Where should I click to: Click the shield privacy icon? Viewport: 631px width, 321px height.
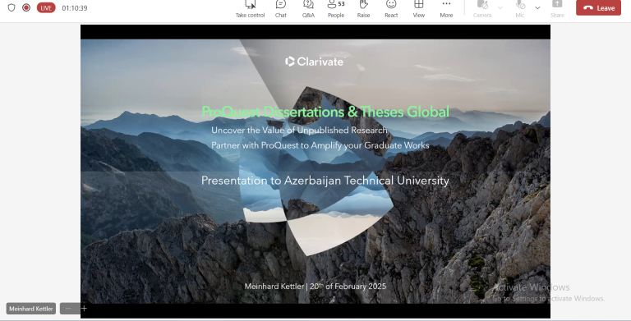[12, 7]
